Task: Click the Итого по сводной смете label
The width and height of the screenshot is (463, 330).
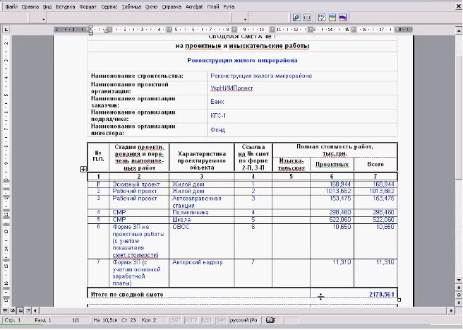Action: pos(127,295)
